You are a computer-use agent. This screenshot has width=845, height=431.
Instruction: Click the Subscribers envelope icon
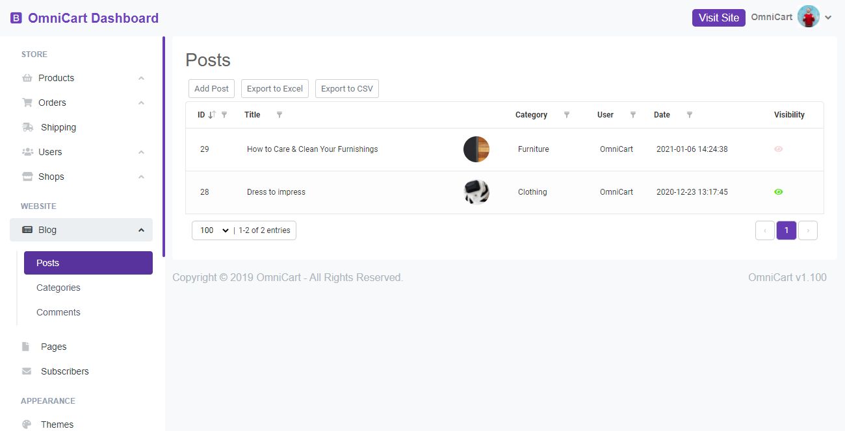pos(27,371)
